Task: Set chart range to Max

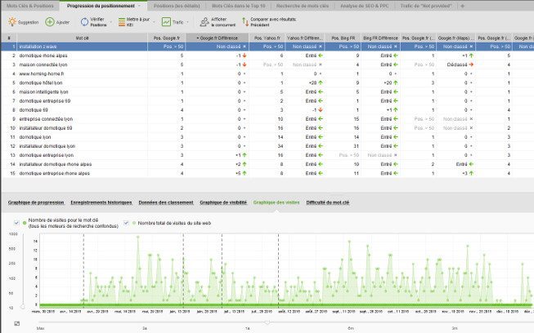Action: coord(40,328)
